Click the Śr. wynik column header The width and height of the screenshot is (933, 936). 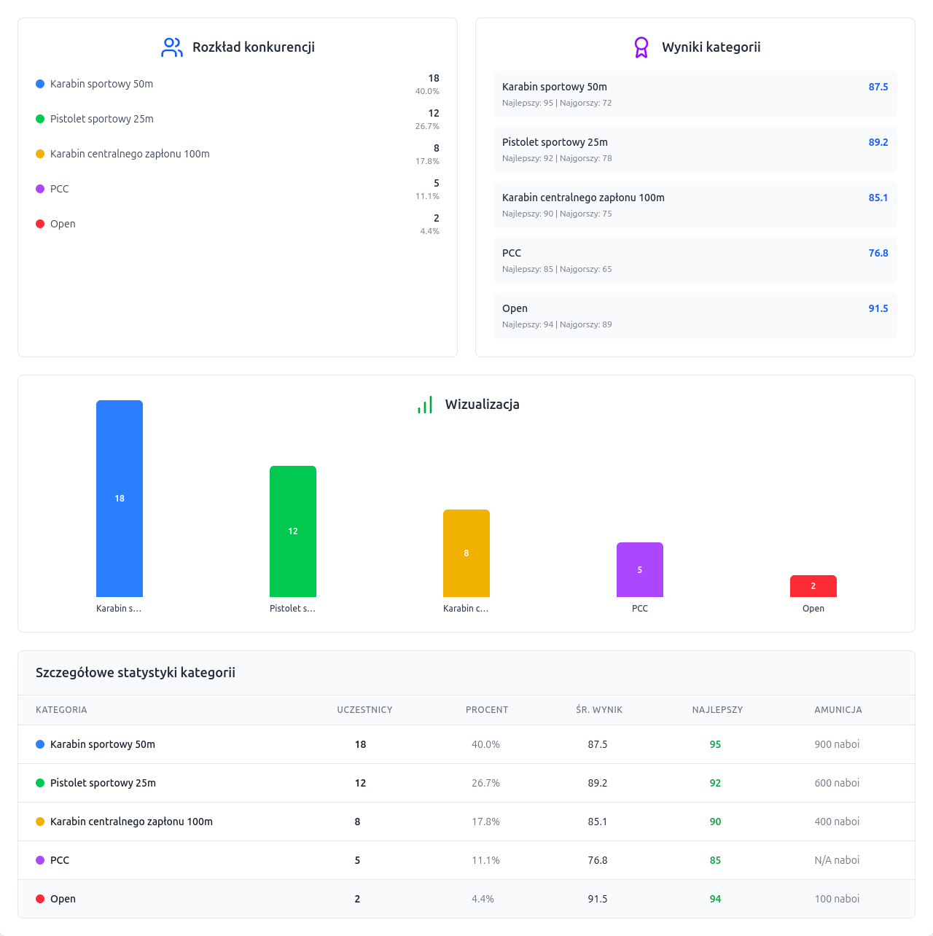click(x=599, y=710)
